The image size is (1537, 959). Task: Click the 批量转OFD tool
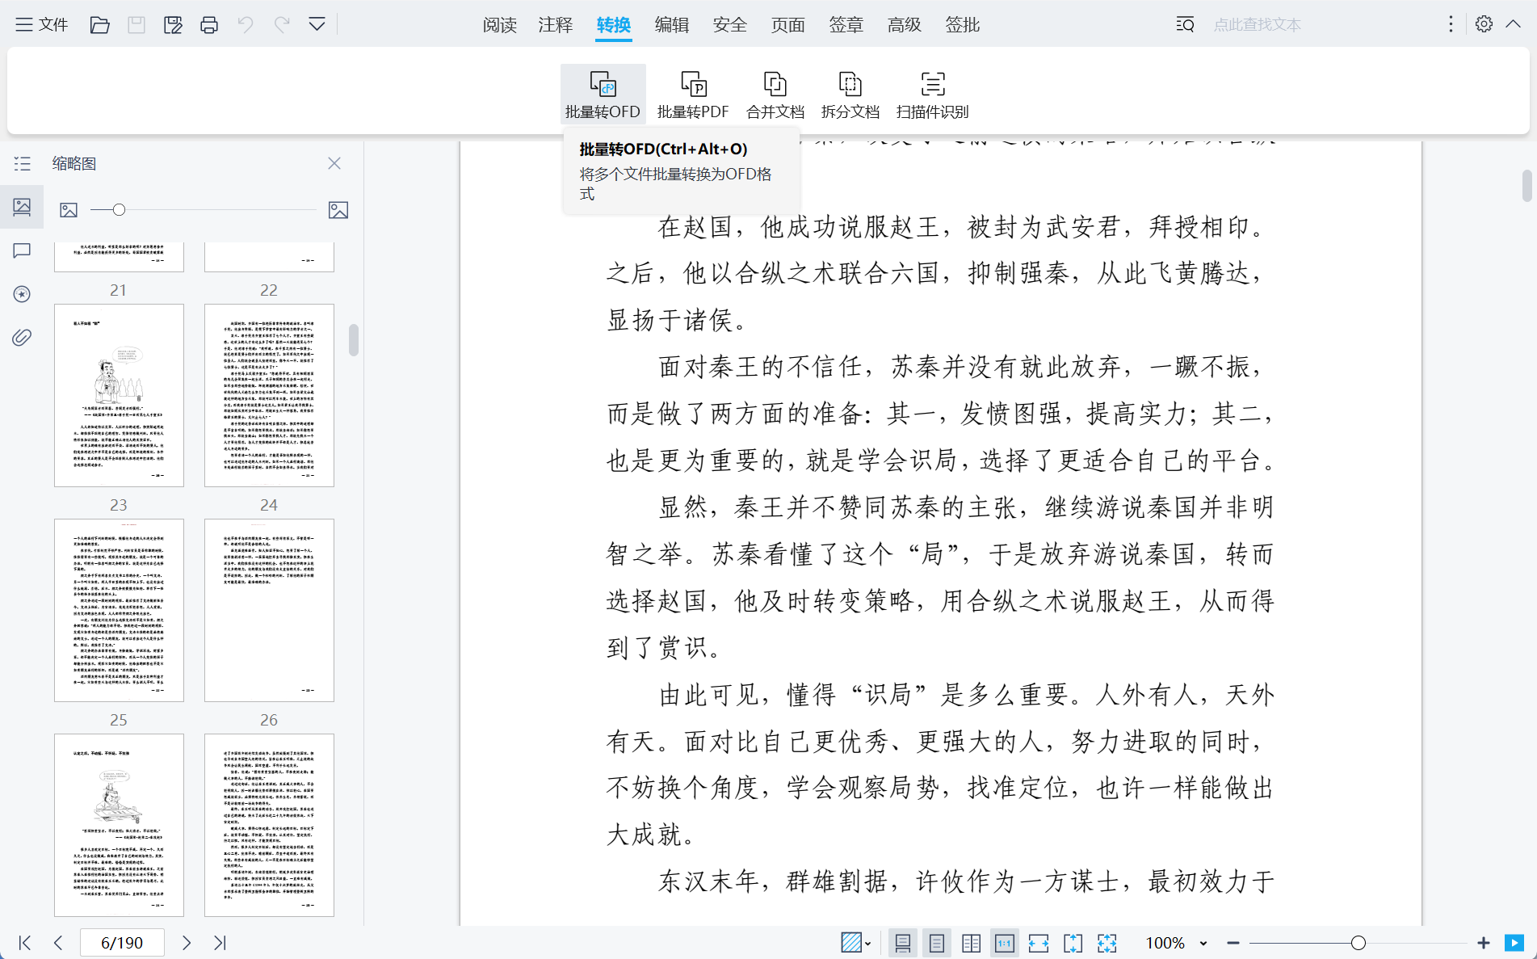pyautogui.click(x=603, y=94)
